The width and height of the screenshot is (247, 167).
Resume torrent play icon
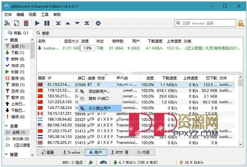(37, 23)
